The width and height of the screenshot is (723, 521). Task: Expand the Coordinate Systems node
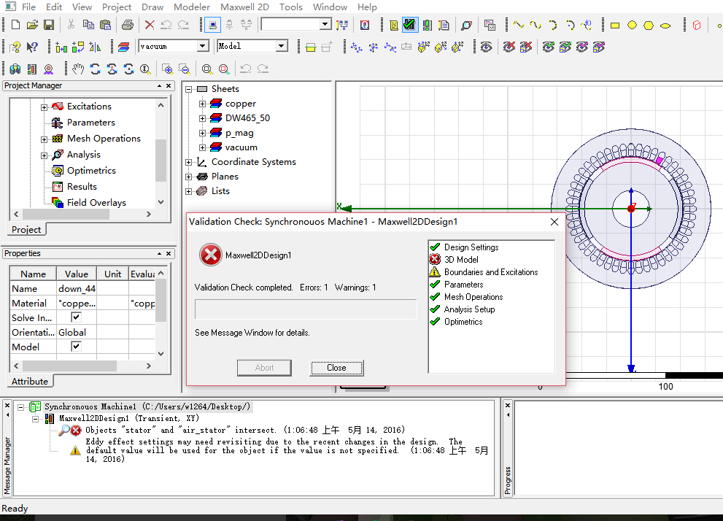pyautogui.click(x=188, y=162)
